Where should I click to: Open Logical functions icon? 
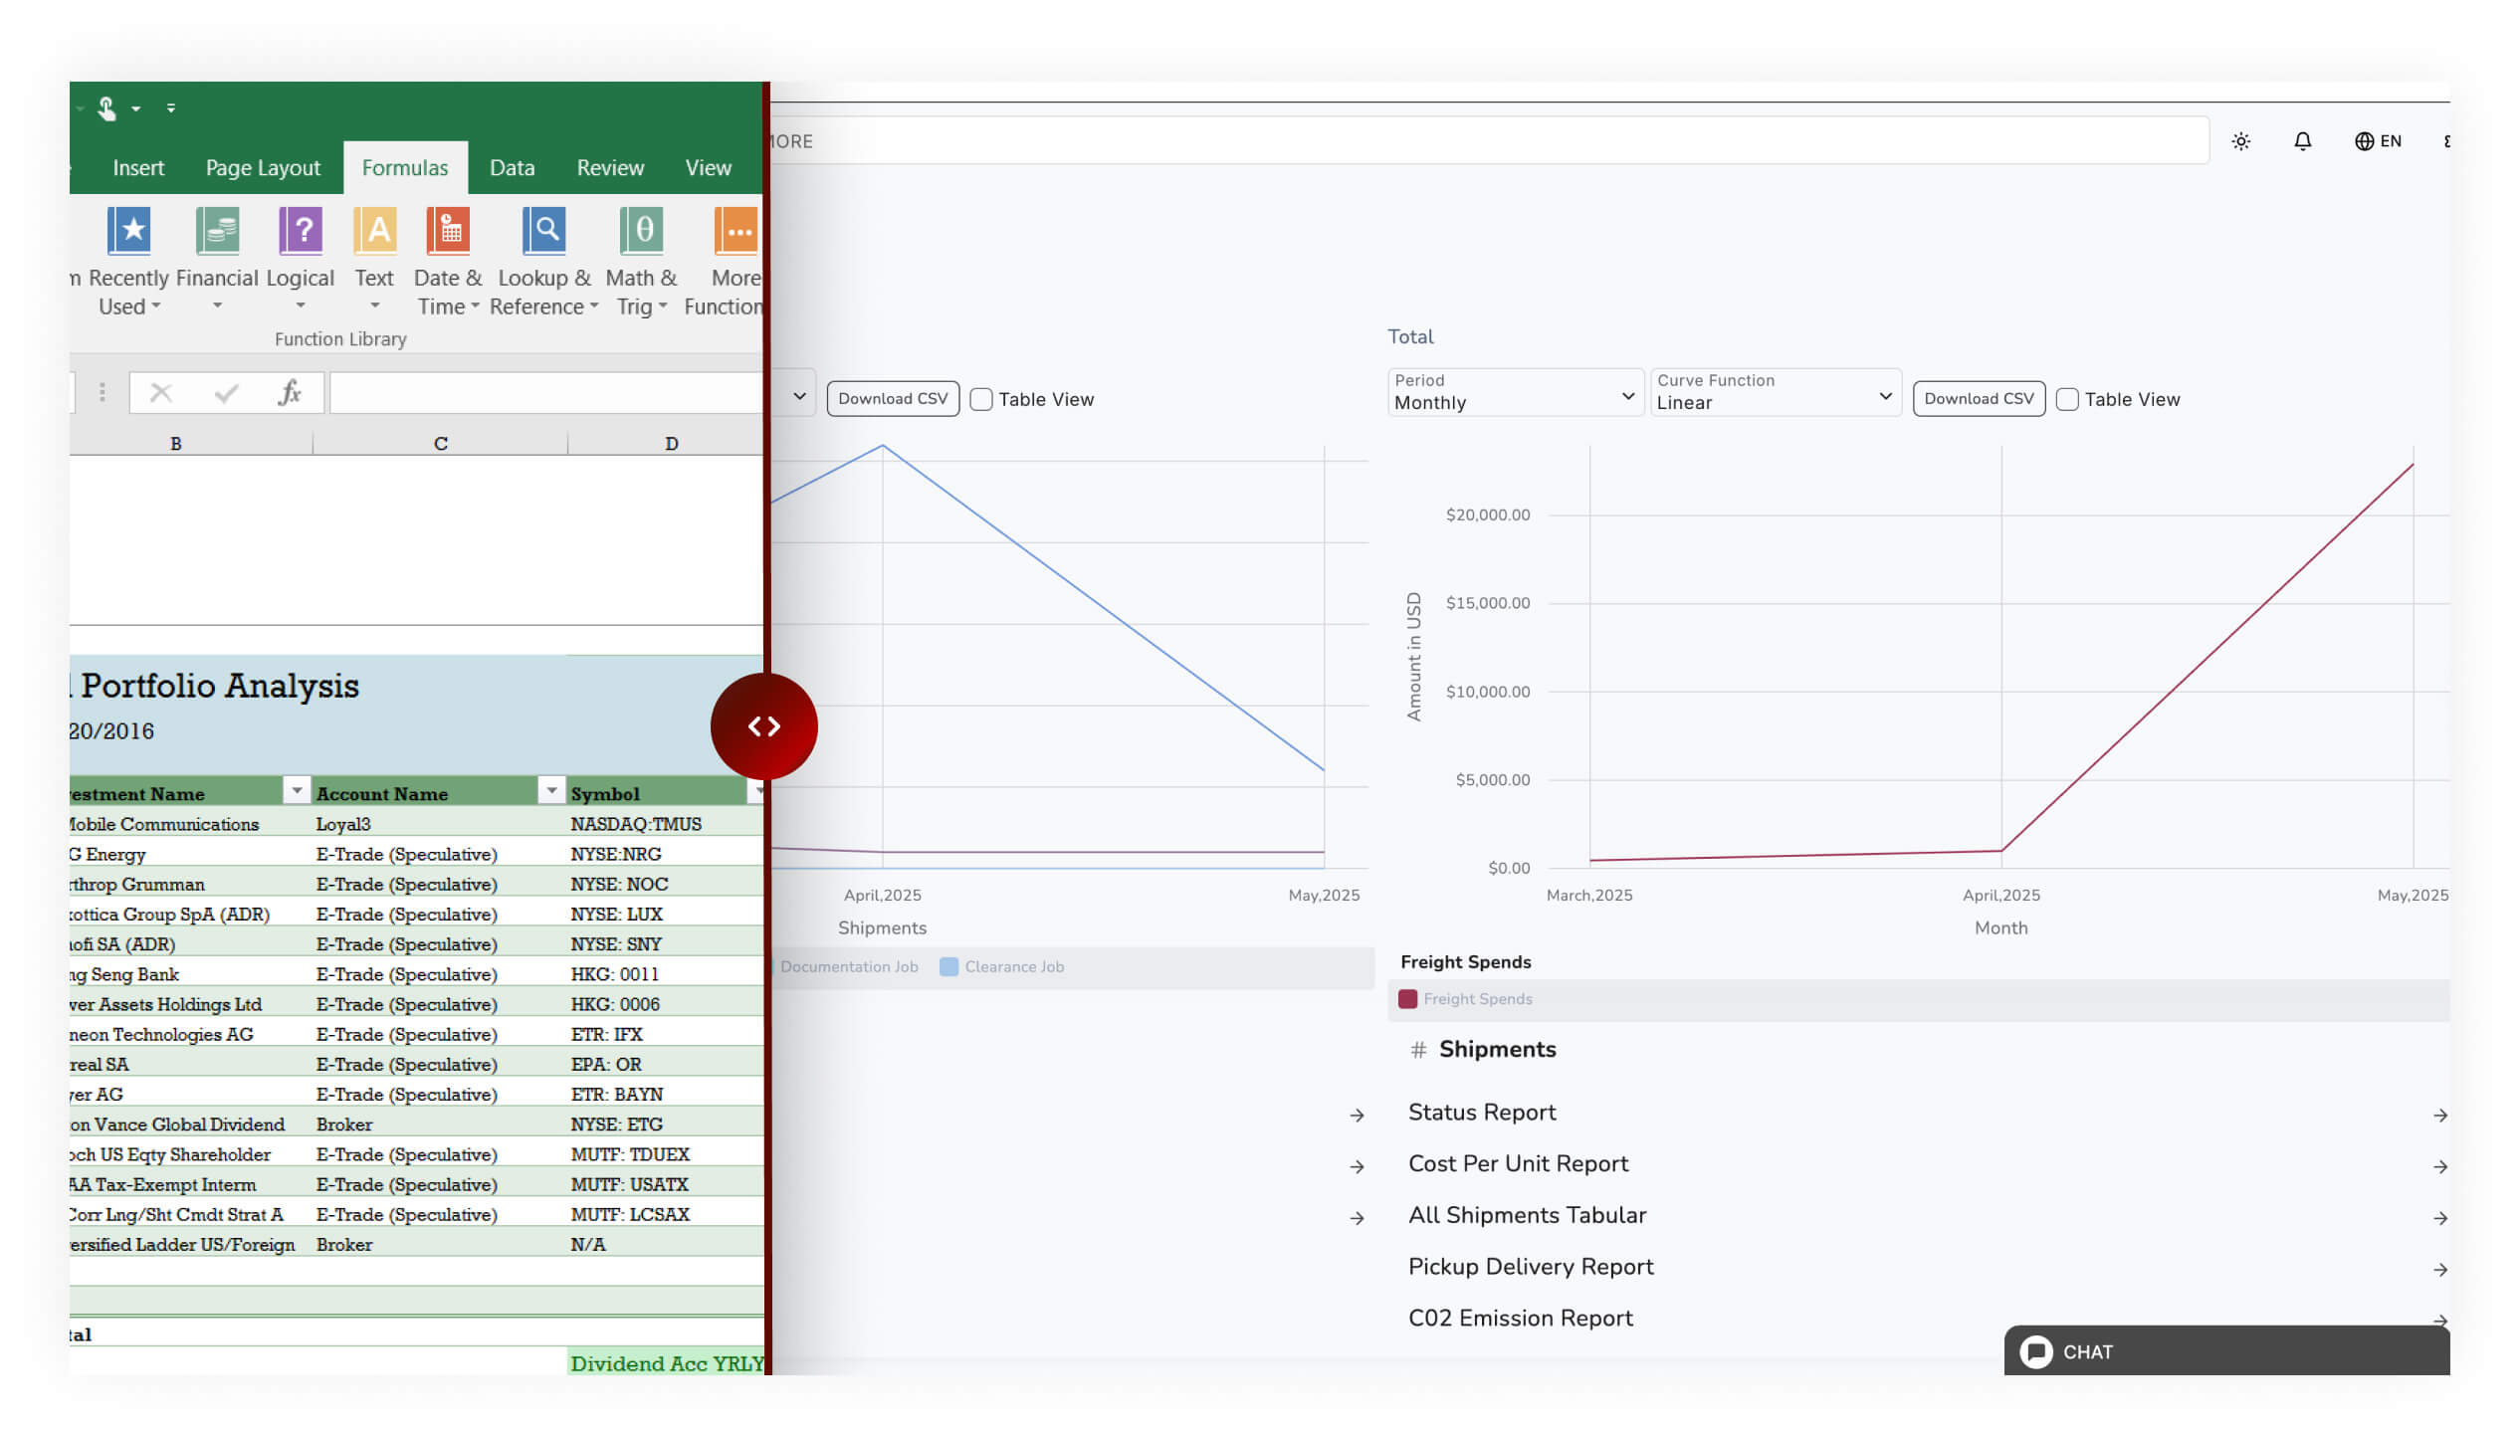(301, 232)
